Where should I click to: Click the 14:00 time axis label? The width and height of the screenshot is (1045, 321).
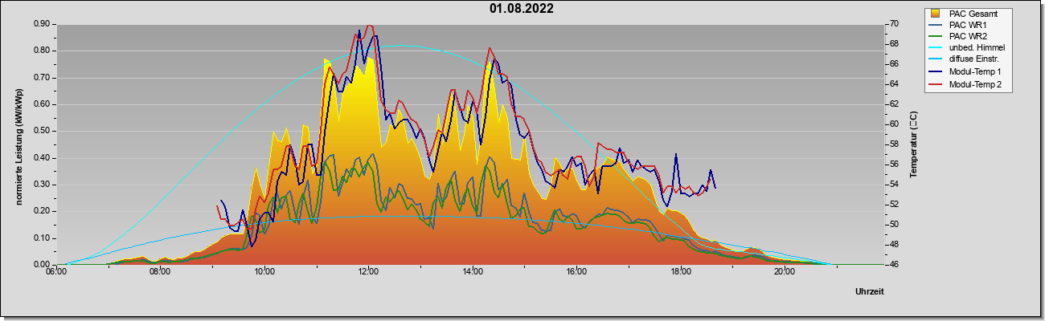(x=473, y=272)
